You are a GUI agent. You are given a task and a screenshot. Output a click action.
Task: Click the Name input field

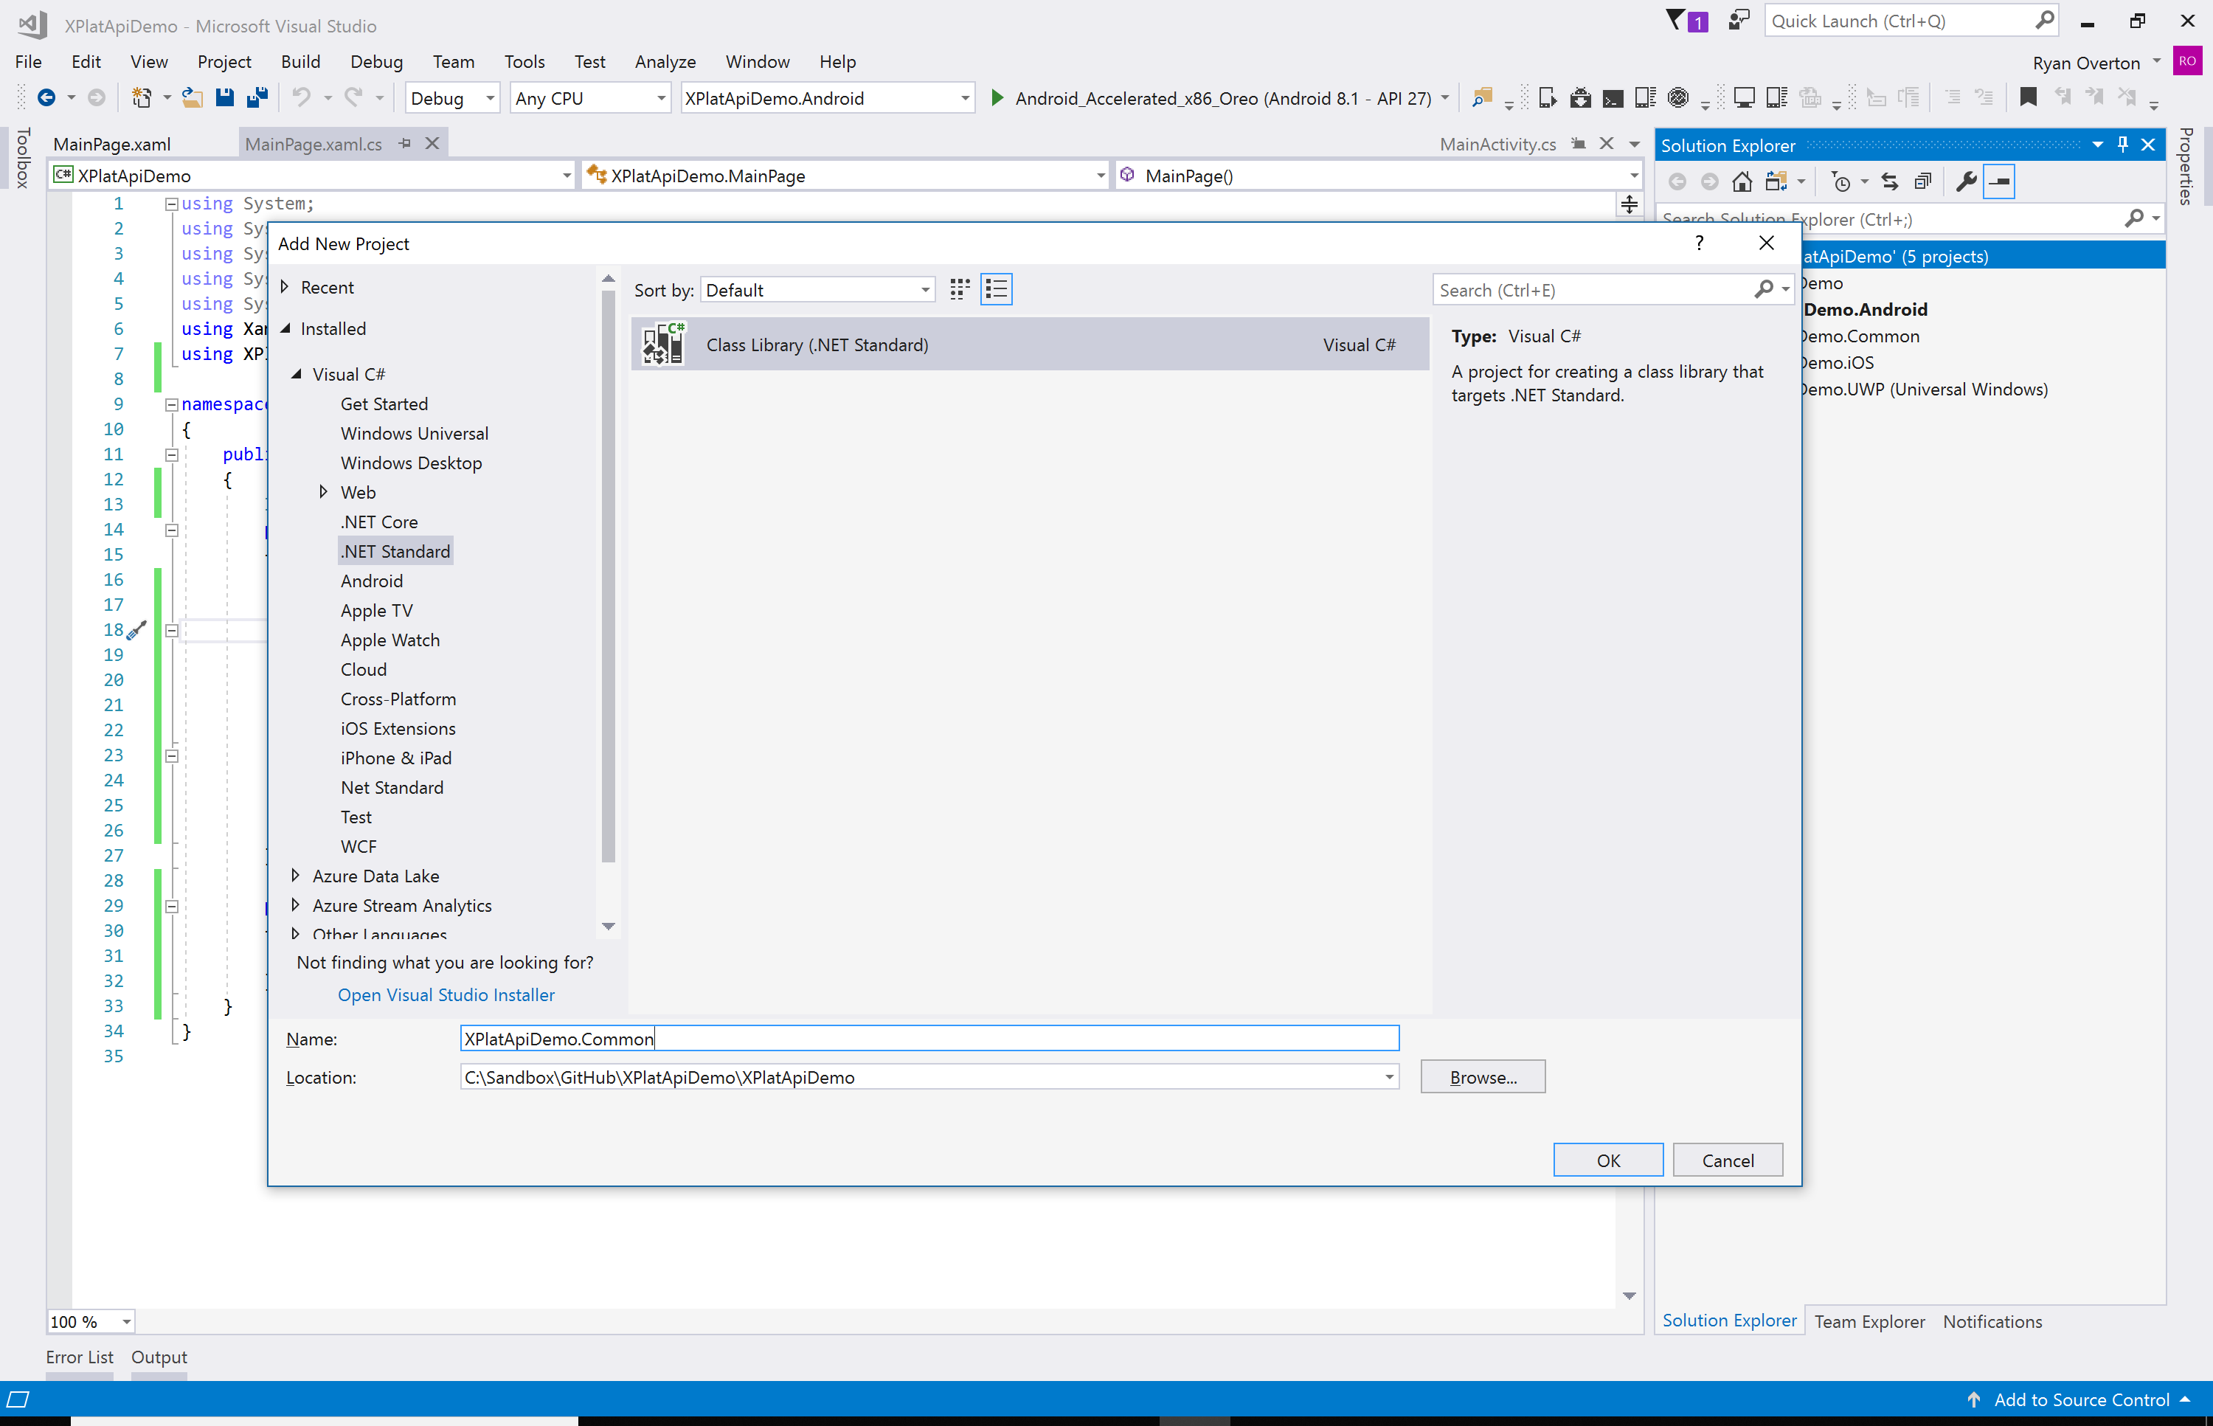click(927, 1039)
